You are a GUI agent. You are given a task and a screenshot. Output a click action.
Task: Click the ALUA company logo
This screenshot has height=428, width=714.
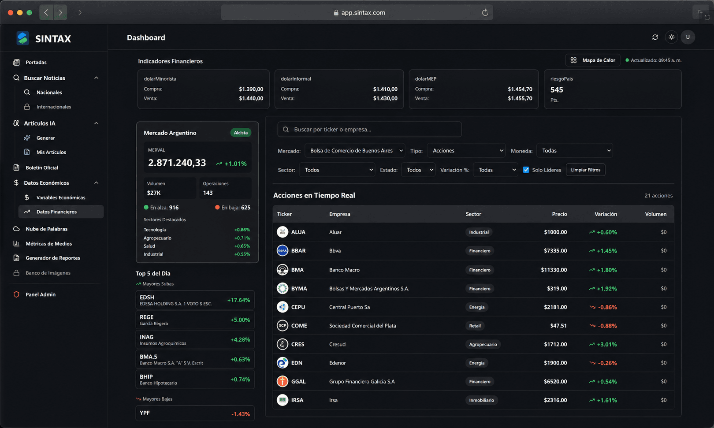click(283, 232)
